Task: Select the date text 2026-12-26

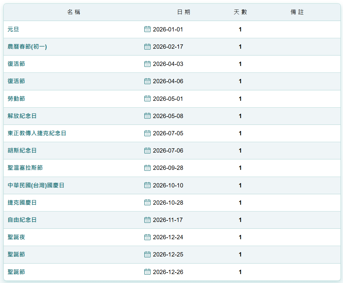Action: coord(168,272)
